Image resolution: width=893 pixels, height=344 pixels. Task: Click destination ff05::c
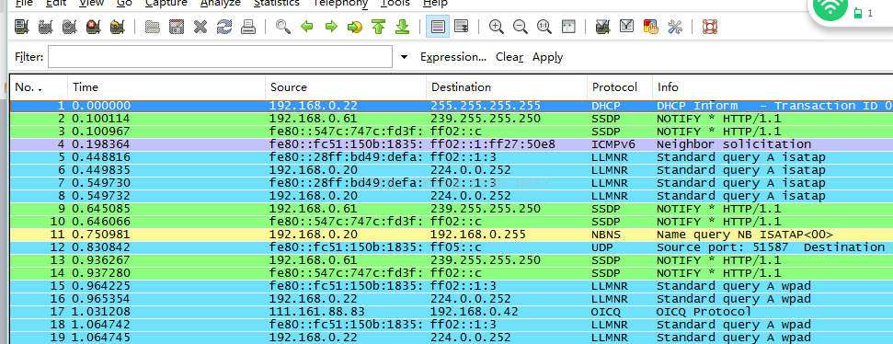pyautogui.click(x=455, y=247)
